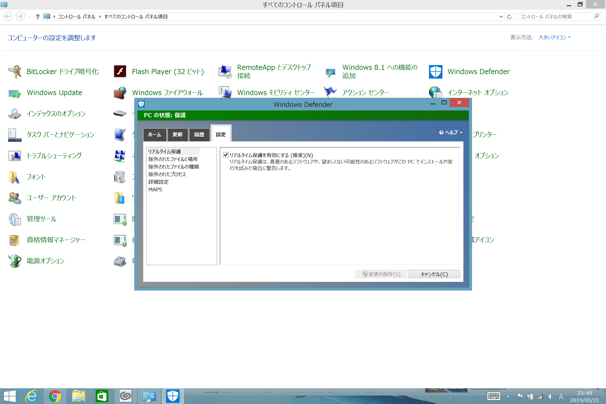Open Windows Firewall brick wall icon
This screenshot has height=404, width=606.
tap(120, 93)
